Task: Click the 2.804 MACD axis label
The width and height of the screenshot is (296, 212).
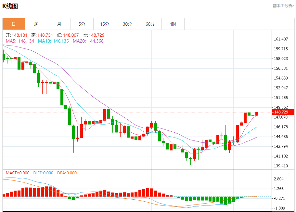Action: tap(279, 179)
